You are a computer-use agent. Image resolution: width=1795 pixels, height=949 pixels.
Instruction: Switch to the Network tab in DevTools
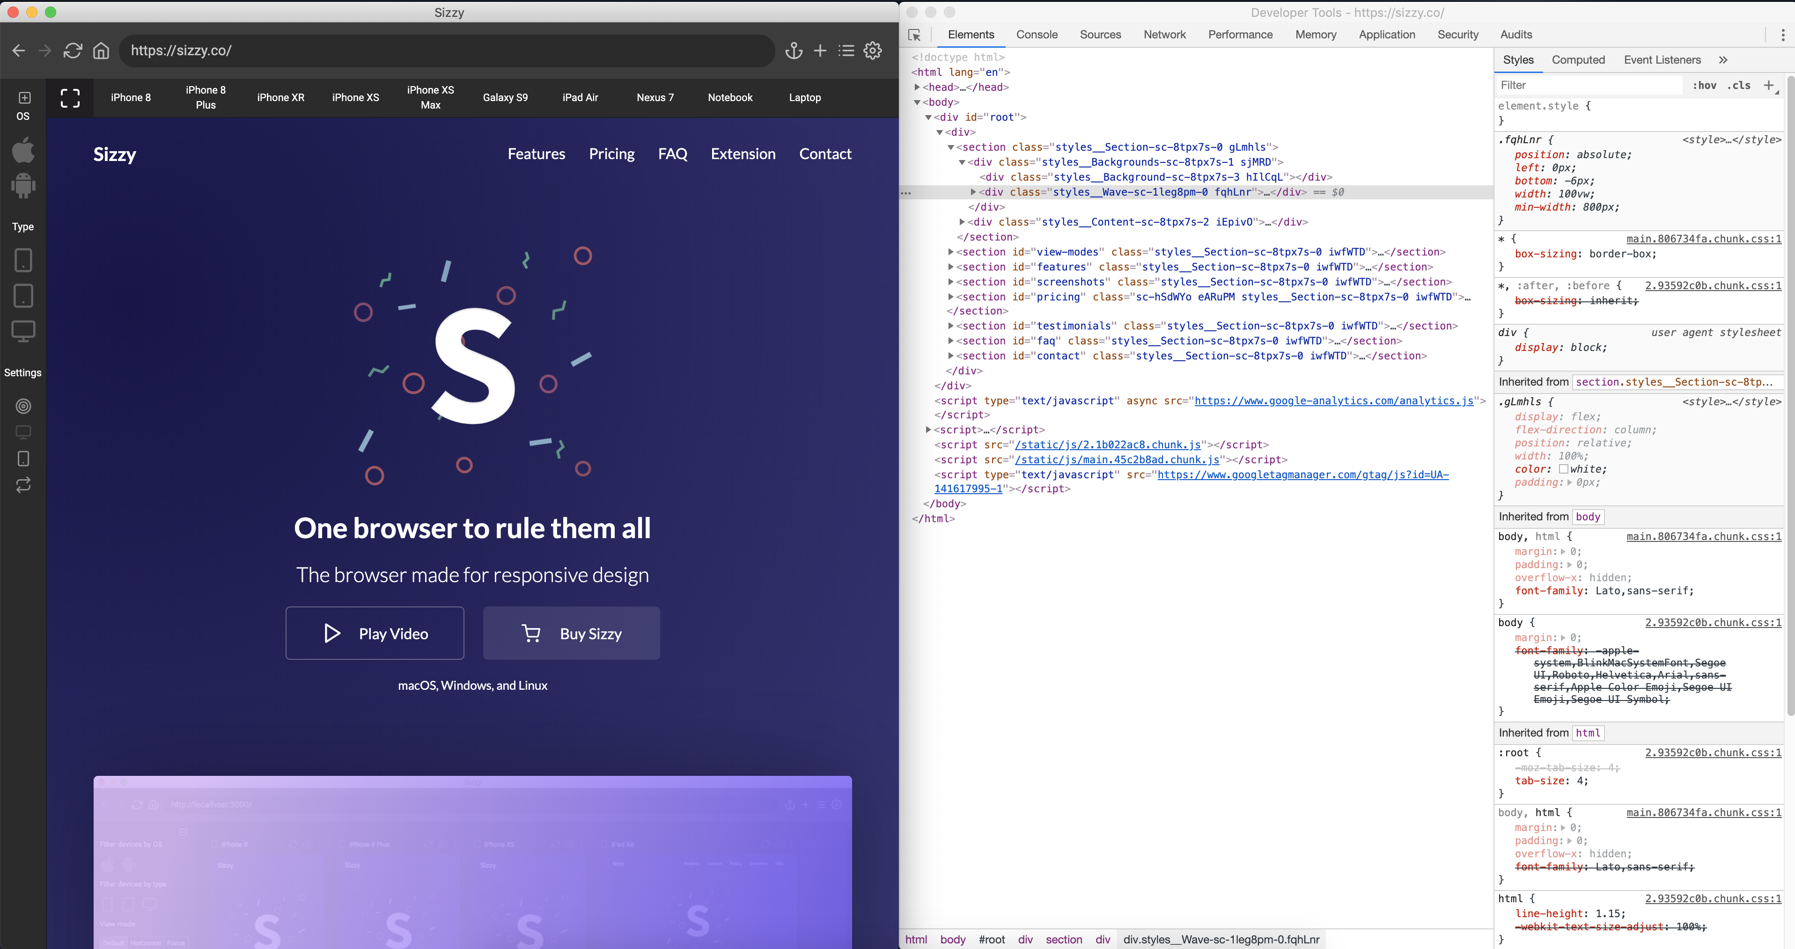coord(1164,35)
